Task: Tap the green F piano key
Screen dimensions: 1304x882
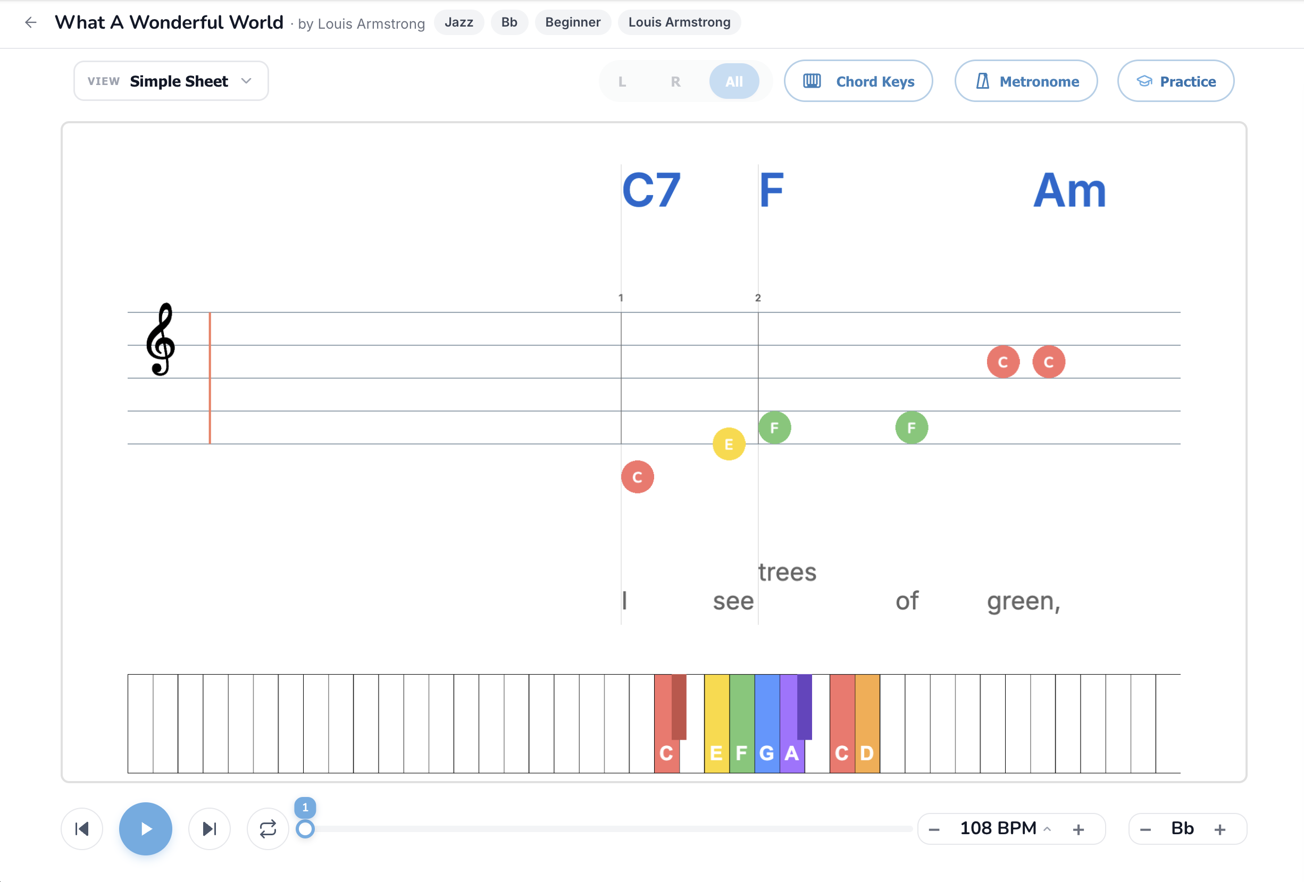Action: 742,724
